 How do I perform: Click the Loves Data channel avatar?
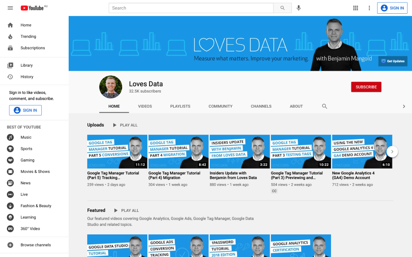111,87
